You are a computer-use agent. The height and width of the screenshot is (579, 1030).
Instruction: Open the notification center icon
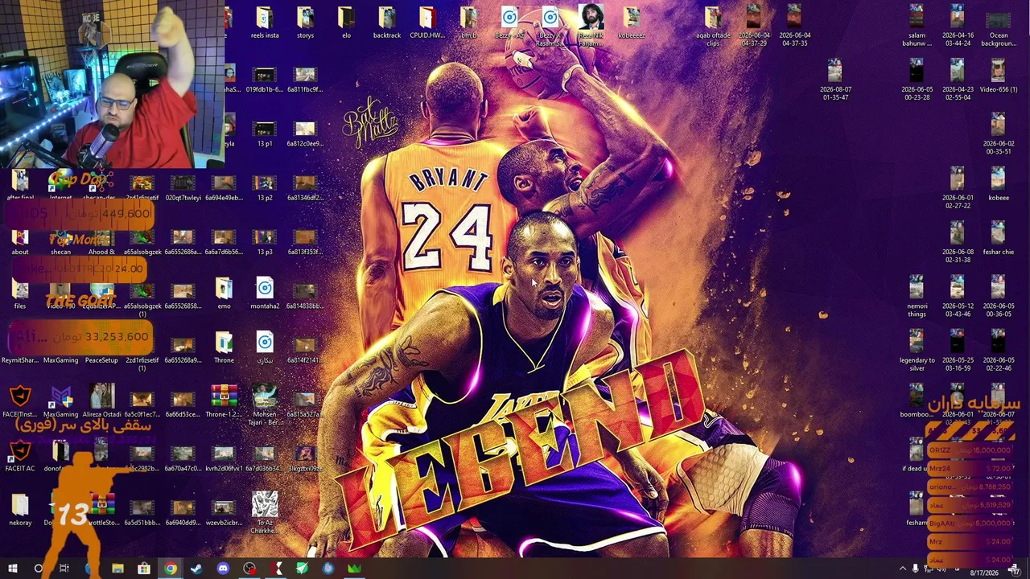1015,569
